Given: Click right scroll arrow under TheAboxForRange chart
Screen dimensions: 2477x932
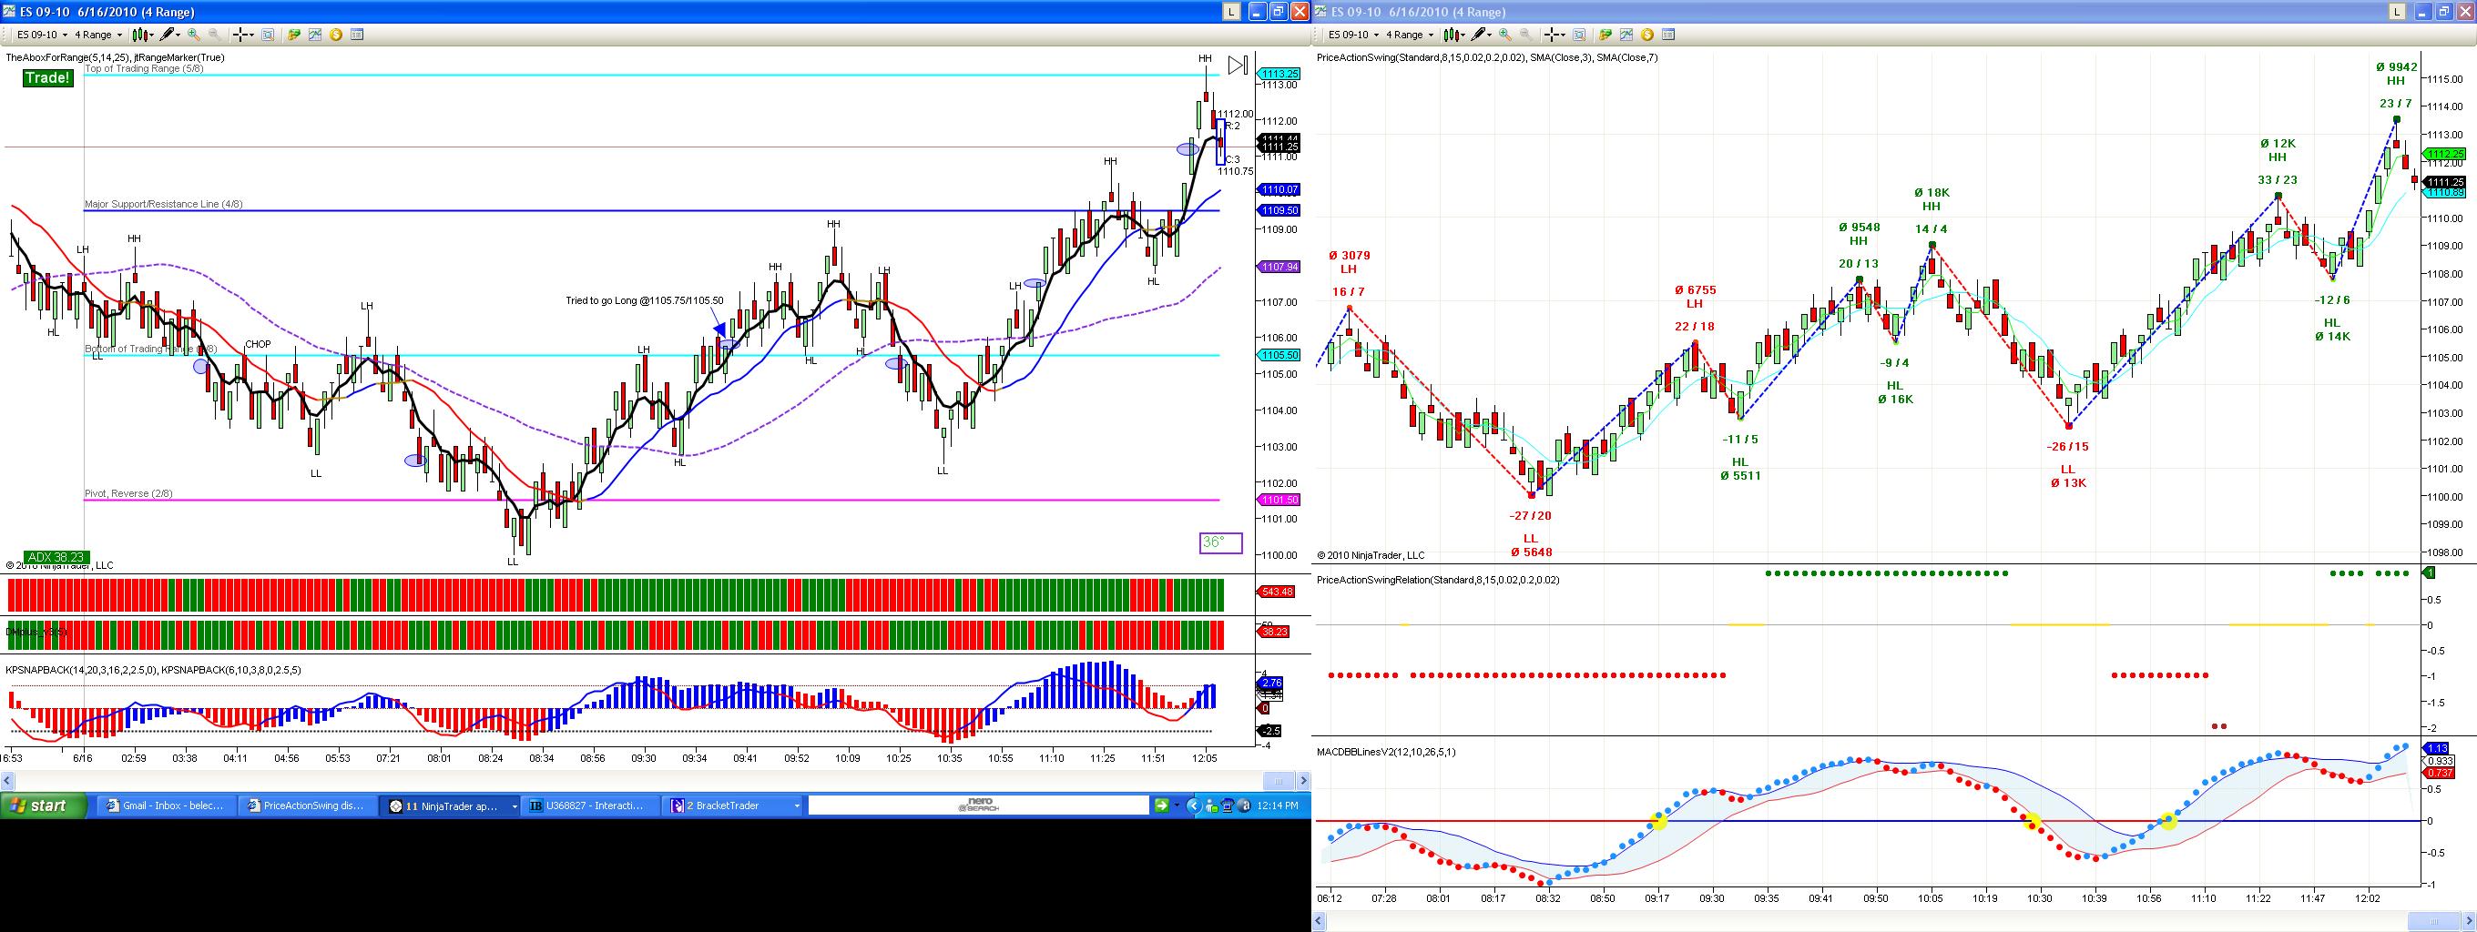Looking at the screenshot, I should (1304, 780).
